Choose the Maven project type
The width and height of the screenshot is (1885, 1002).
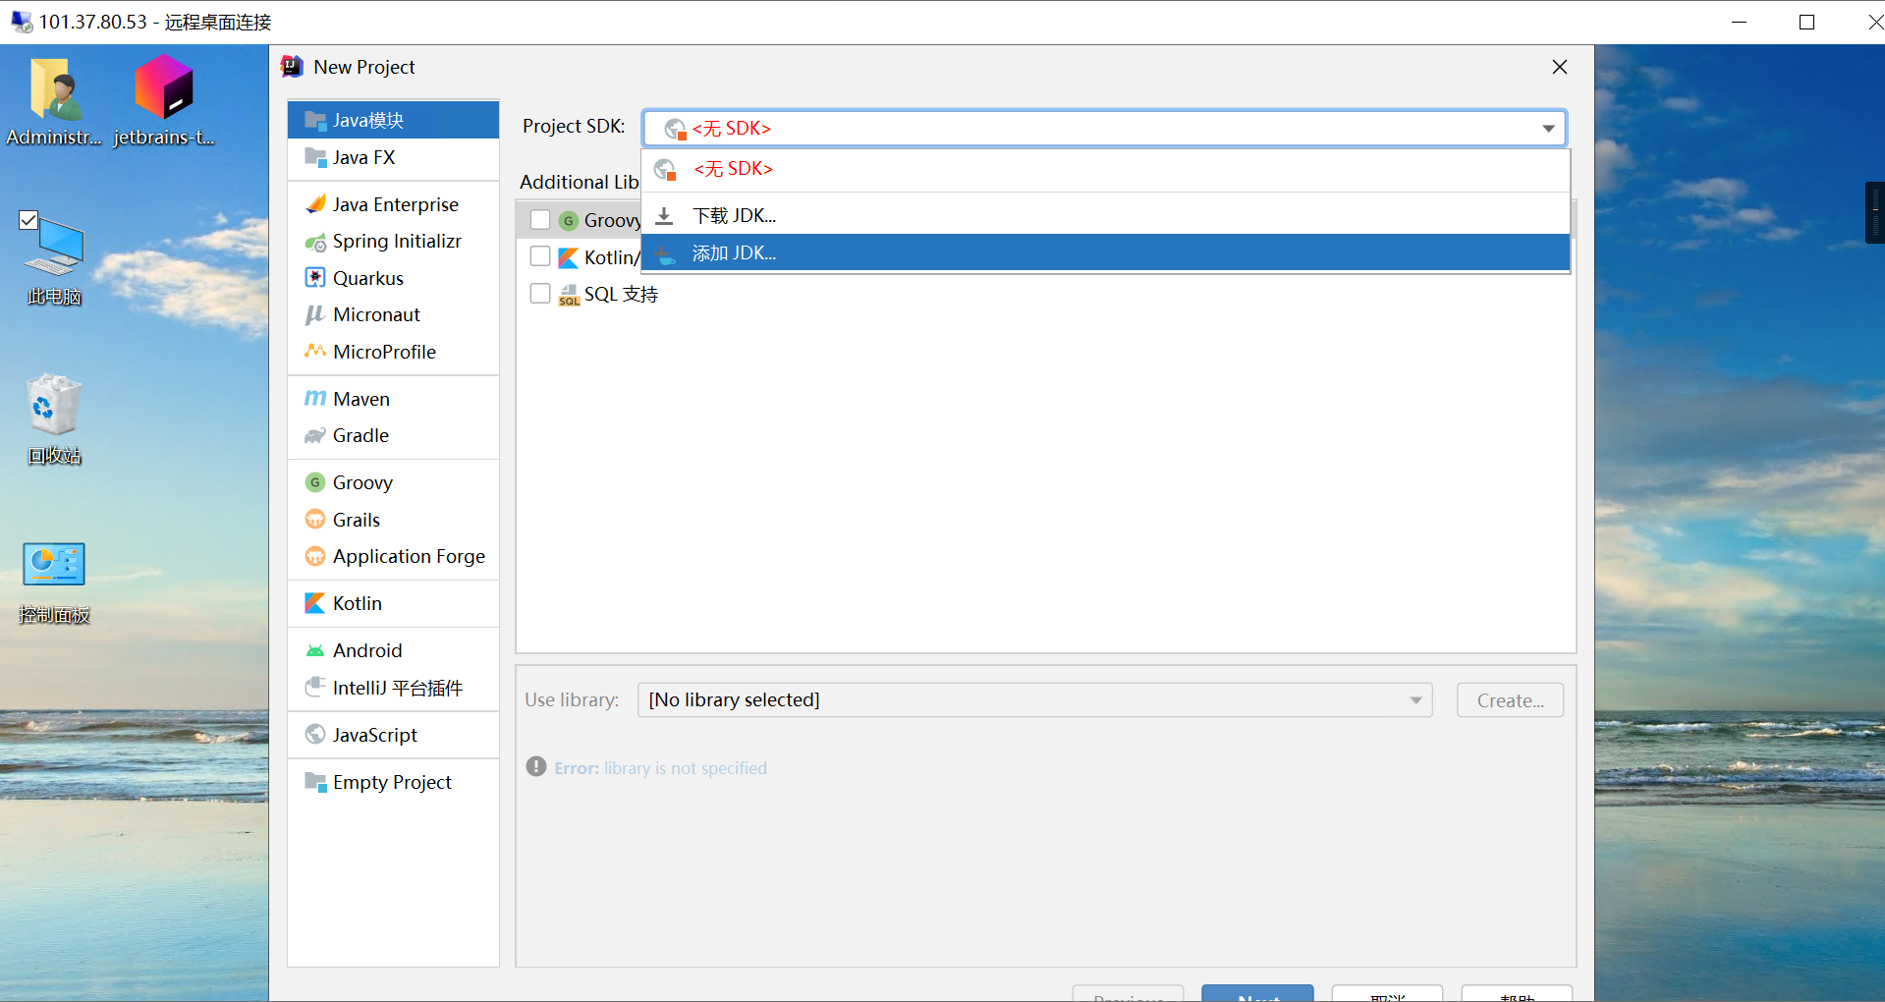click(x=393, y=399)
